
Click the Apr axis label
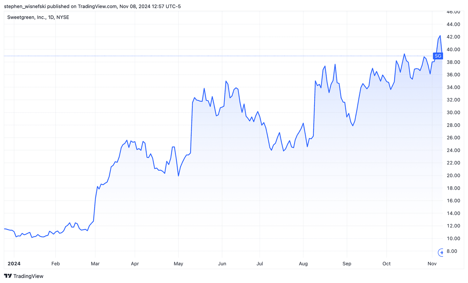click(135, 264)
